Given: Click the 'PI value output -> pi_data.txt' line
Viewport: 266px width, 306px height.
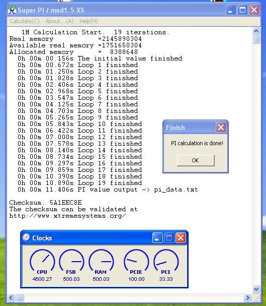Looking at the screenshot, I should point(108,190).
